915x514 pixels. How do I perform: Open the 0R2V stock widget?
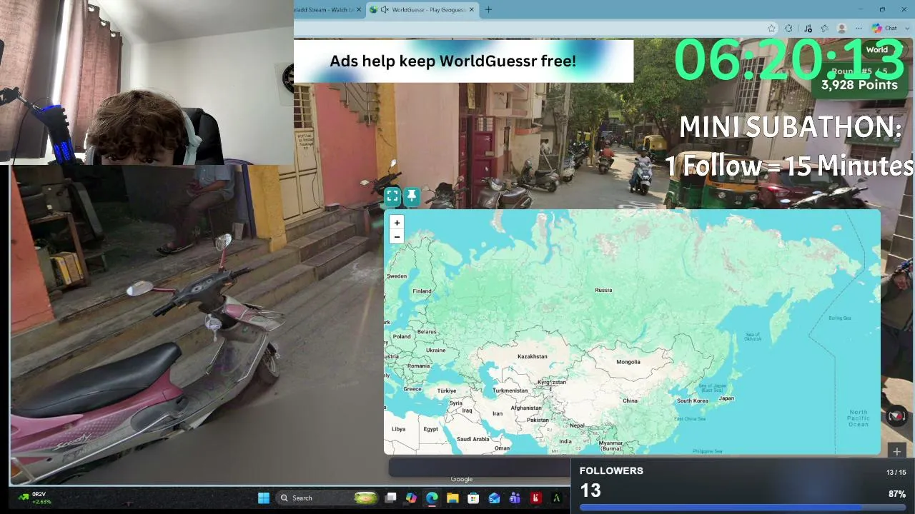coord(33,498)
